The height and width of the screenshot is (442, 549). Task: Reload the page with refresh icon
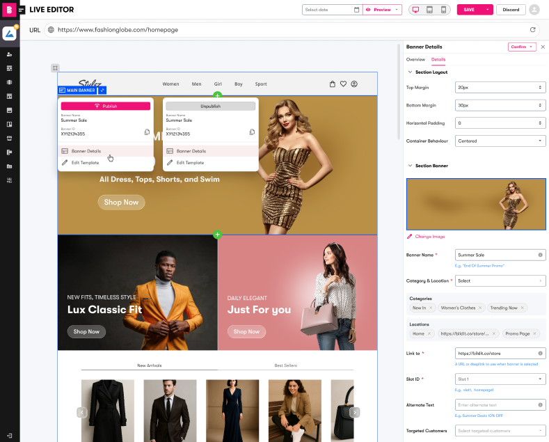[532, 30]
